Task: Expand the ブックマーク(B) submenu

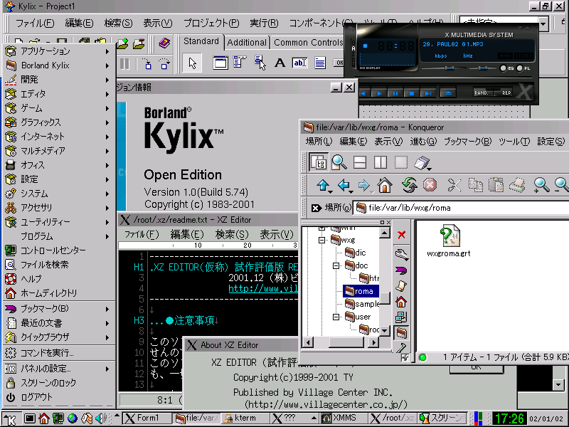Action: point(58,309)
